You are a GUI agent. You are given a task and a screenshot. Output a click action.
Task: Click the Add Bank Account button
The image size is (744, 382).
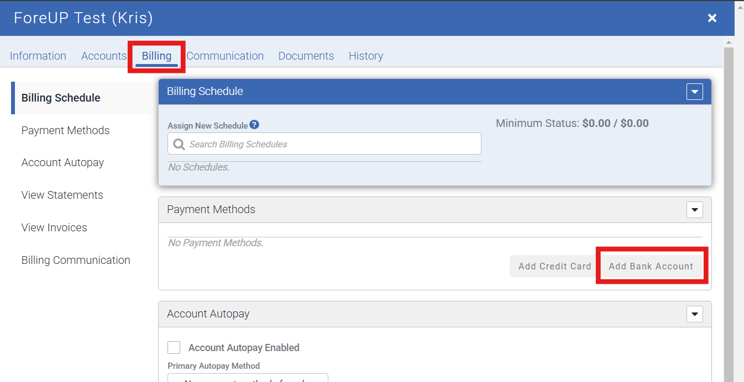(x=651, y=266)
